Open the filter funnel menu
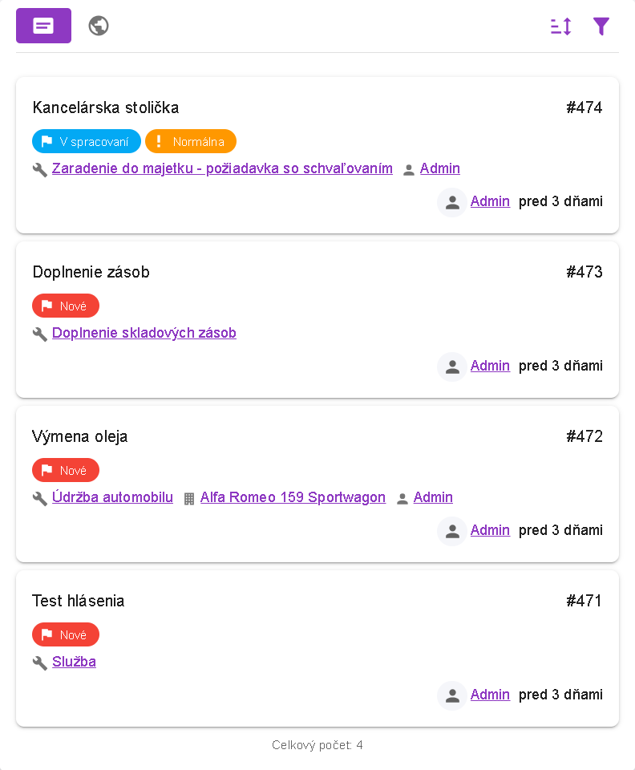 click(x=601, y=26)
